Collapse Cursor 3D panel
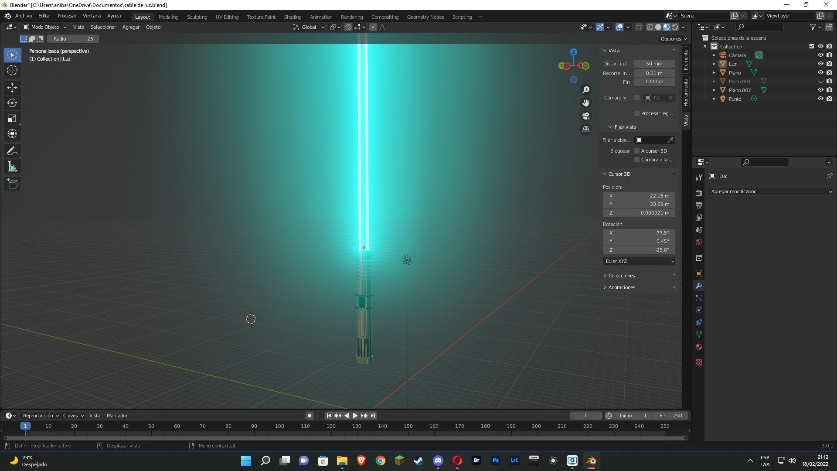Screen dimensions: 837x471 point(619,174)
